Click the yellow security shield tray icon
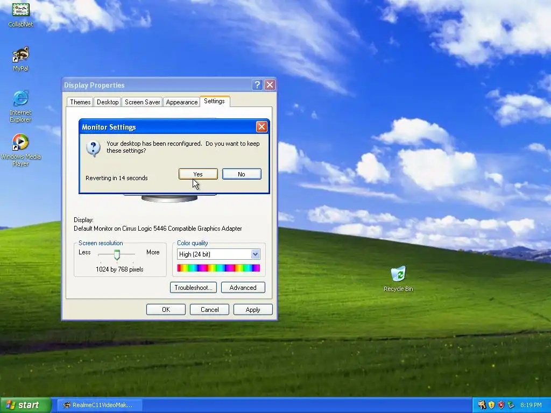551x413 pixels. pos(492,405)
